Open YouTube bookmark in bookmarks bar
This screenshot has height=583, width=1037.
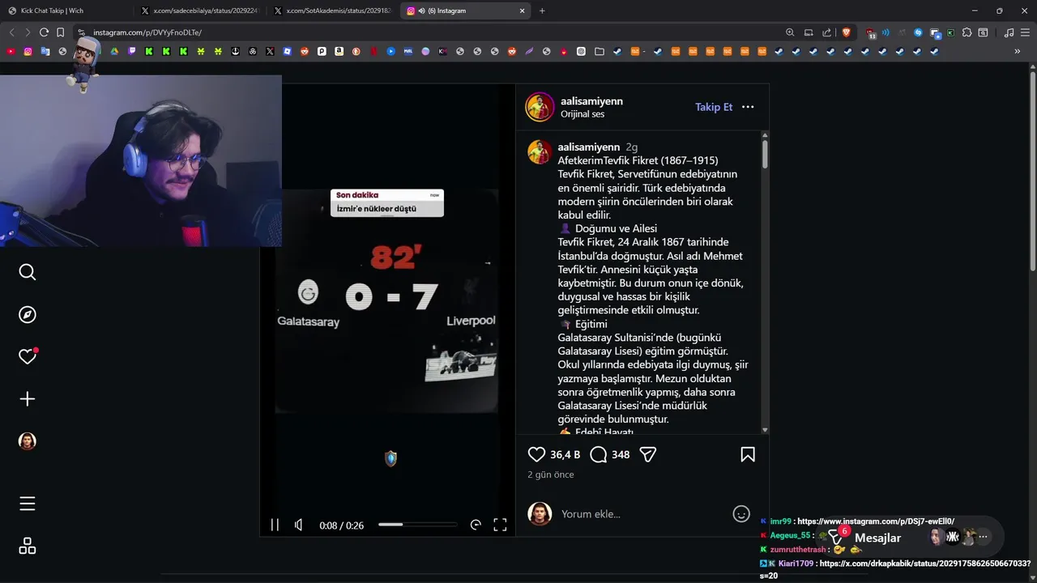[x=11, y=51]
